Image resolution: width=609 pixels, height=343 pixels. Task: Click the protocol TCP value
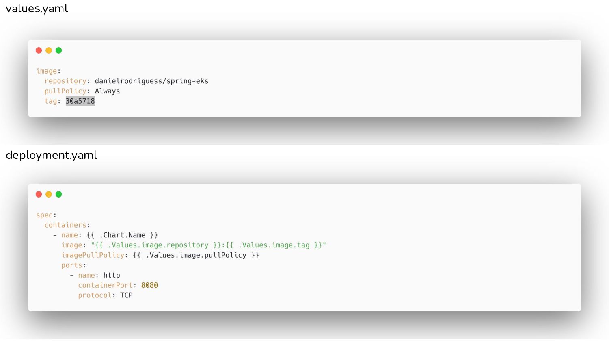[126, 295]
